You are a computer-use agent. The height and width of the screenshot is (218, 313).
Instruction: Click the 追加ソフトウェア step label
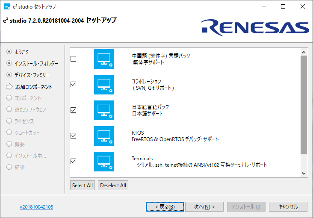(x=30, y=109)
